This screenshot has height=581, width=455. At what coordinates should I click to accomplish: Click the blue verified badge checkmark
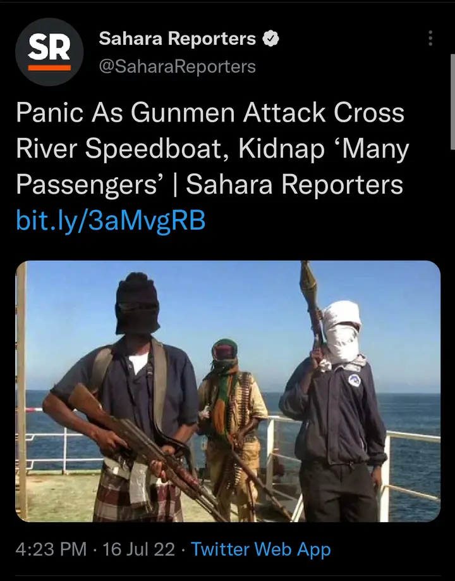[x=270, y=39]
